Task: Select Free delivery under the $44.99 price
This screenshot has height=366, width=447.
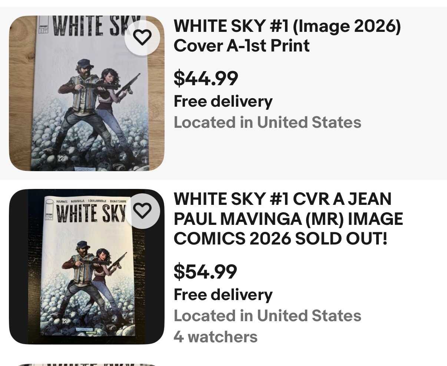Action: (x=223, y=101)
